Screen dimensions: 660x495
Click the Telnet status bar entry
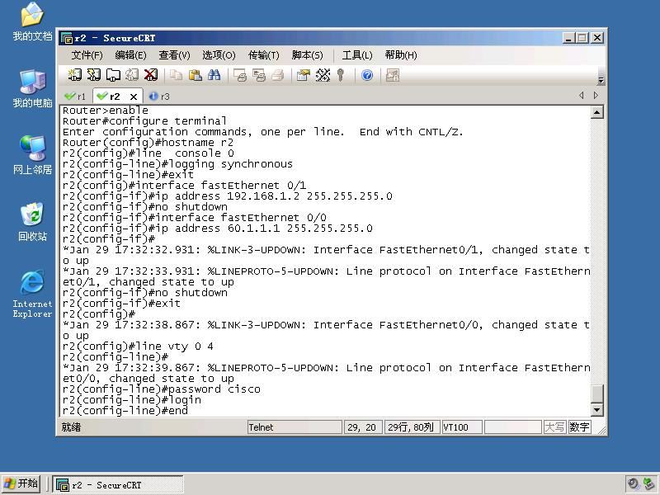[295, 427]
